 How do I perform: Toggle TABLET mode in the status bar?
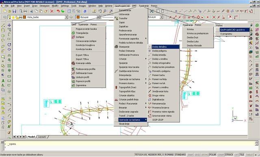tap(249, 155)
